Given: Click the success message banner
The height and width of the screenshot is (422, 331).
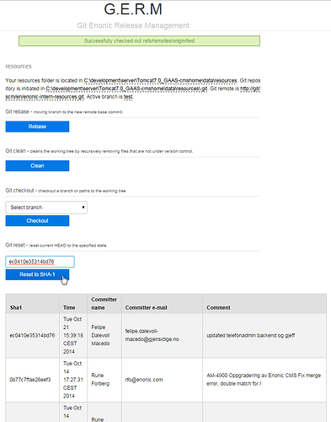Looking at the screenshot, I should (x=139, y=41).
